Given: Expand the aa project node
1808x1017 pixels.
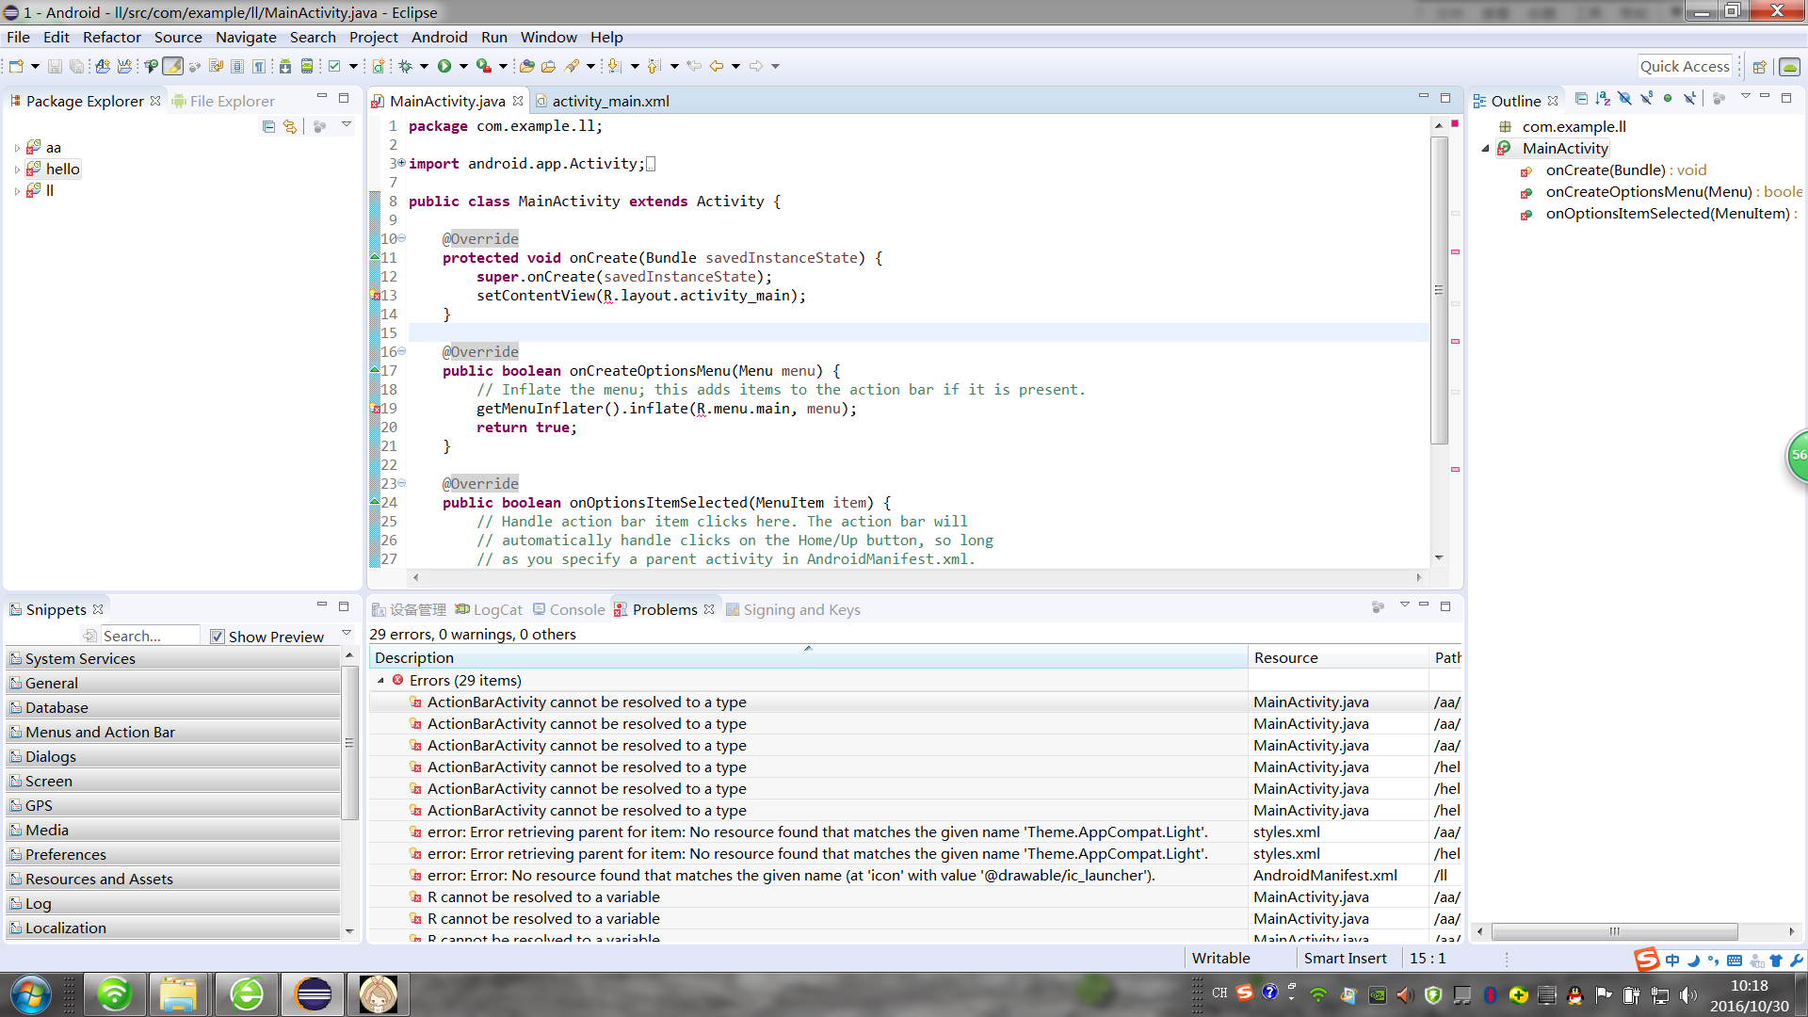Looking at the screenshot, I should pyautogui.click(x=17, y=148).
